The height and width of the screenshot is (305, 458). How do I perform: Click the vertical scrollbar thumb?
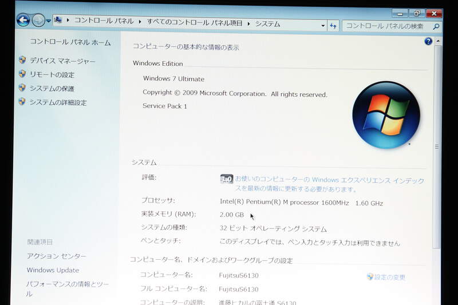click(x=437, y=147)
